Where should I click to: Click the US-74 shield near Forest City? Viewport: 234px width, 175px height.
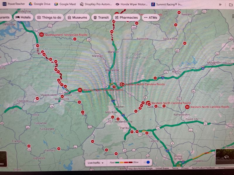coord(206,123)
